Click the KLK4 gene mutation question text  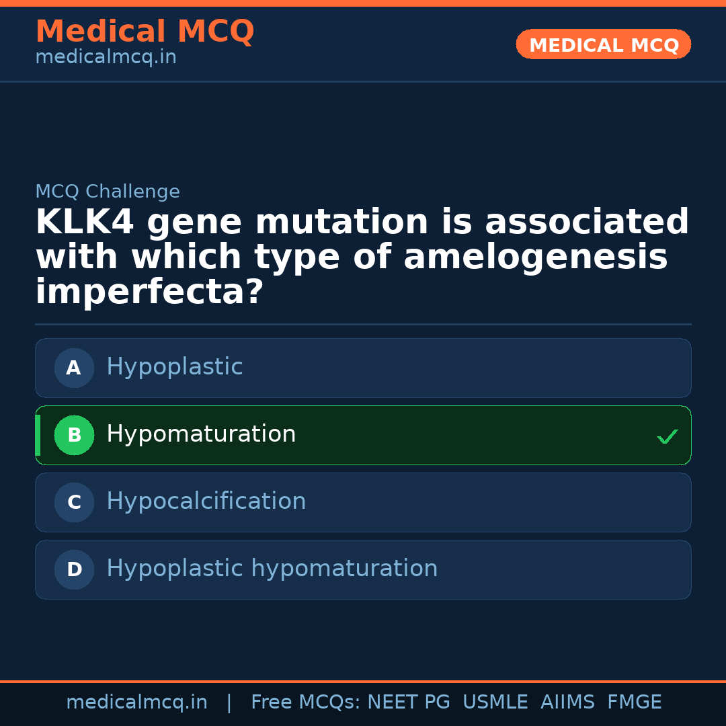pos(362,257)
